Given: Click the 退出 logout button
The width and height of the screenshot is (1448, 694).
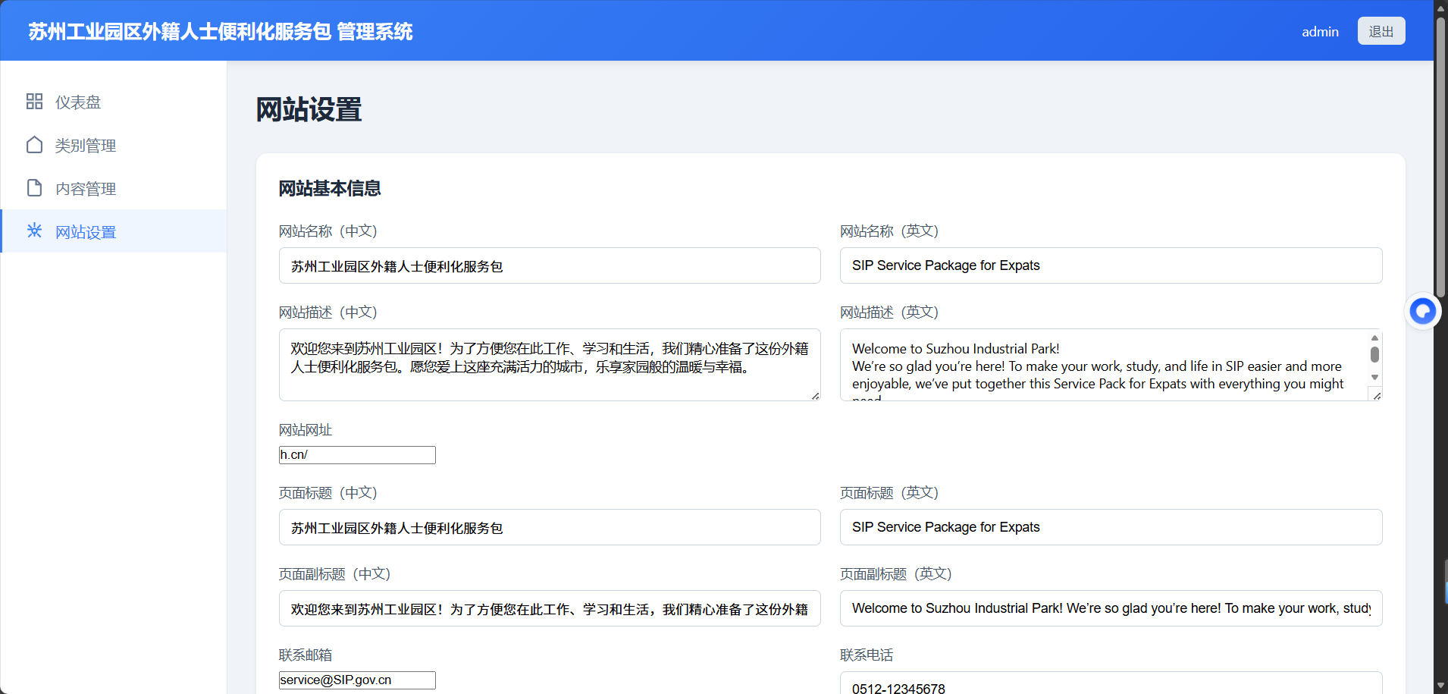Looking at the screenshot, I should click(x=1381, y=31).
